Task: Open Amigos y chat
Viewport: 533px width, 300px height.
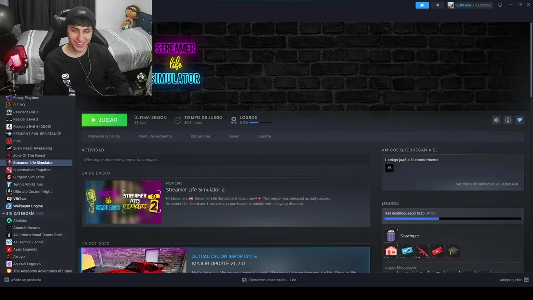Action: coord(514,280)
